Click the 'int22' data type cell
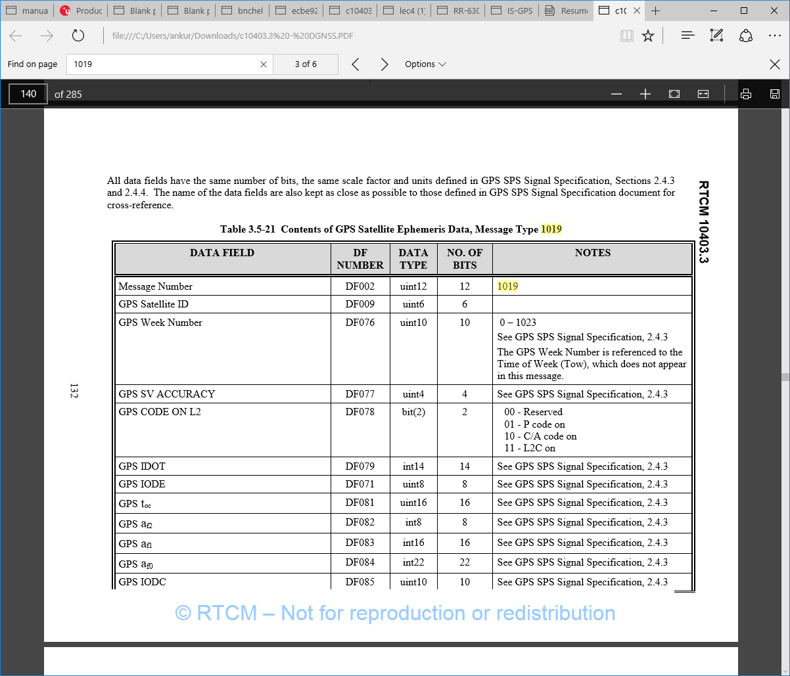This screenshot has height=676, width=790. [413, 562]
